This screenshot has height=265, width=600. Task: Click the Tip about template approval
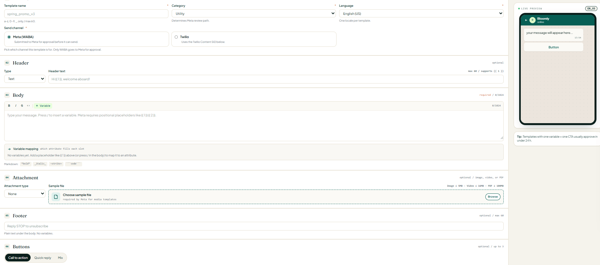pyautogui.click(x=557, y=139)
